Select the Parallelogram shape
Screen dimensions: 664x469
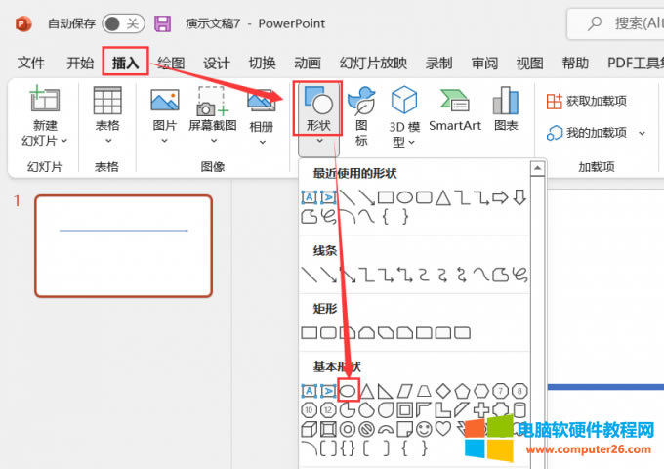click(x=404, y=391)
